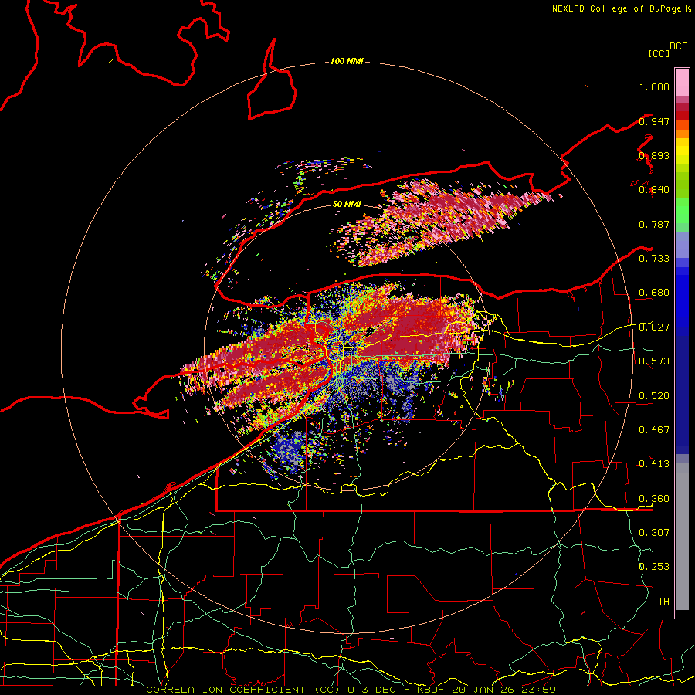Click the 0.947 scale value
The width and height of the screenshot is (695, 695).
654,121
